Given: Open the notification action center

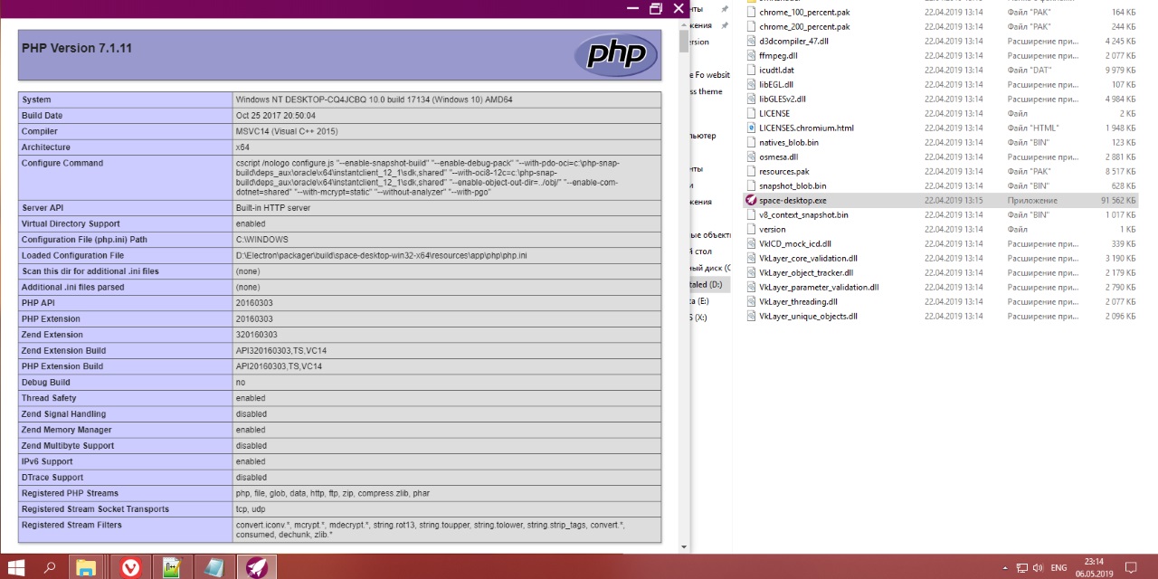Looking at the screenshot, I should 1131,567.
